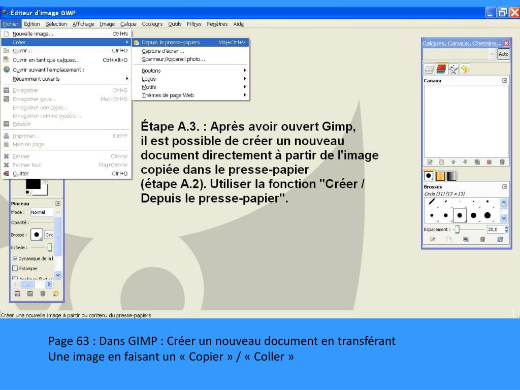Choose Depuis le presse-papiers
The image size is (520, 390).
190,43
